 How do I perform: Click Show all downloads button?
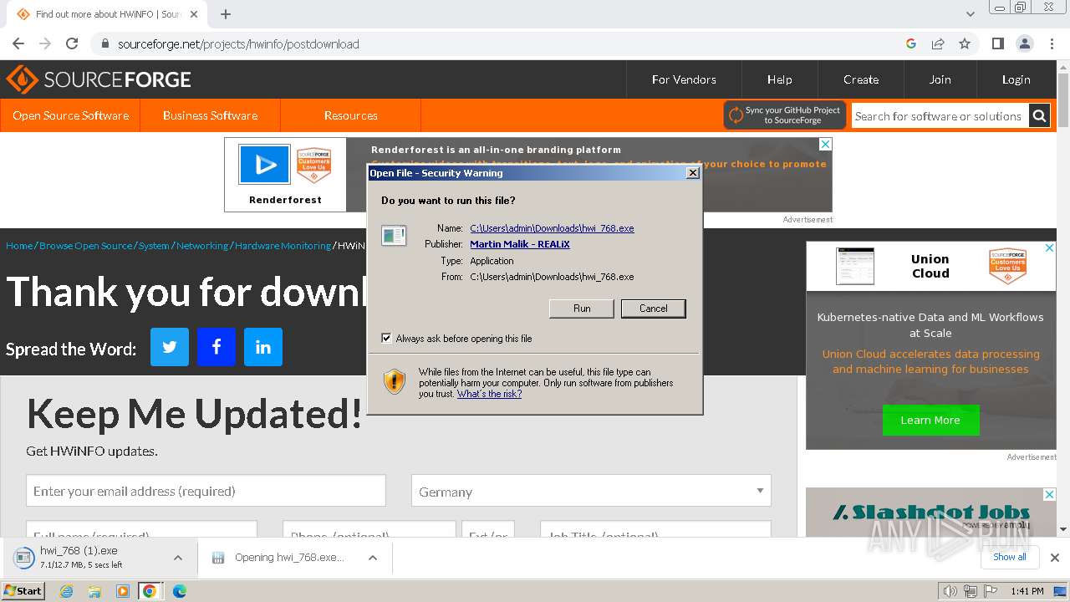(x=1010, y=557)
